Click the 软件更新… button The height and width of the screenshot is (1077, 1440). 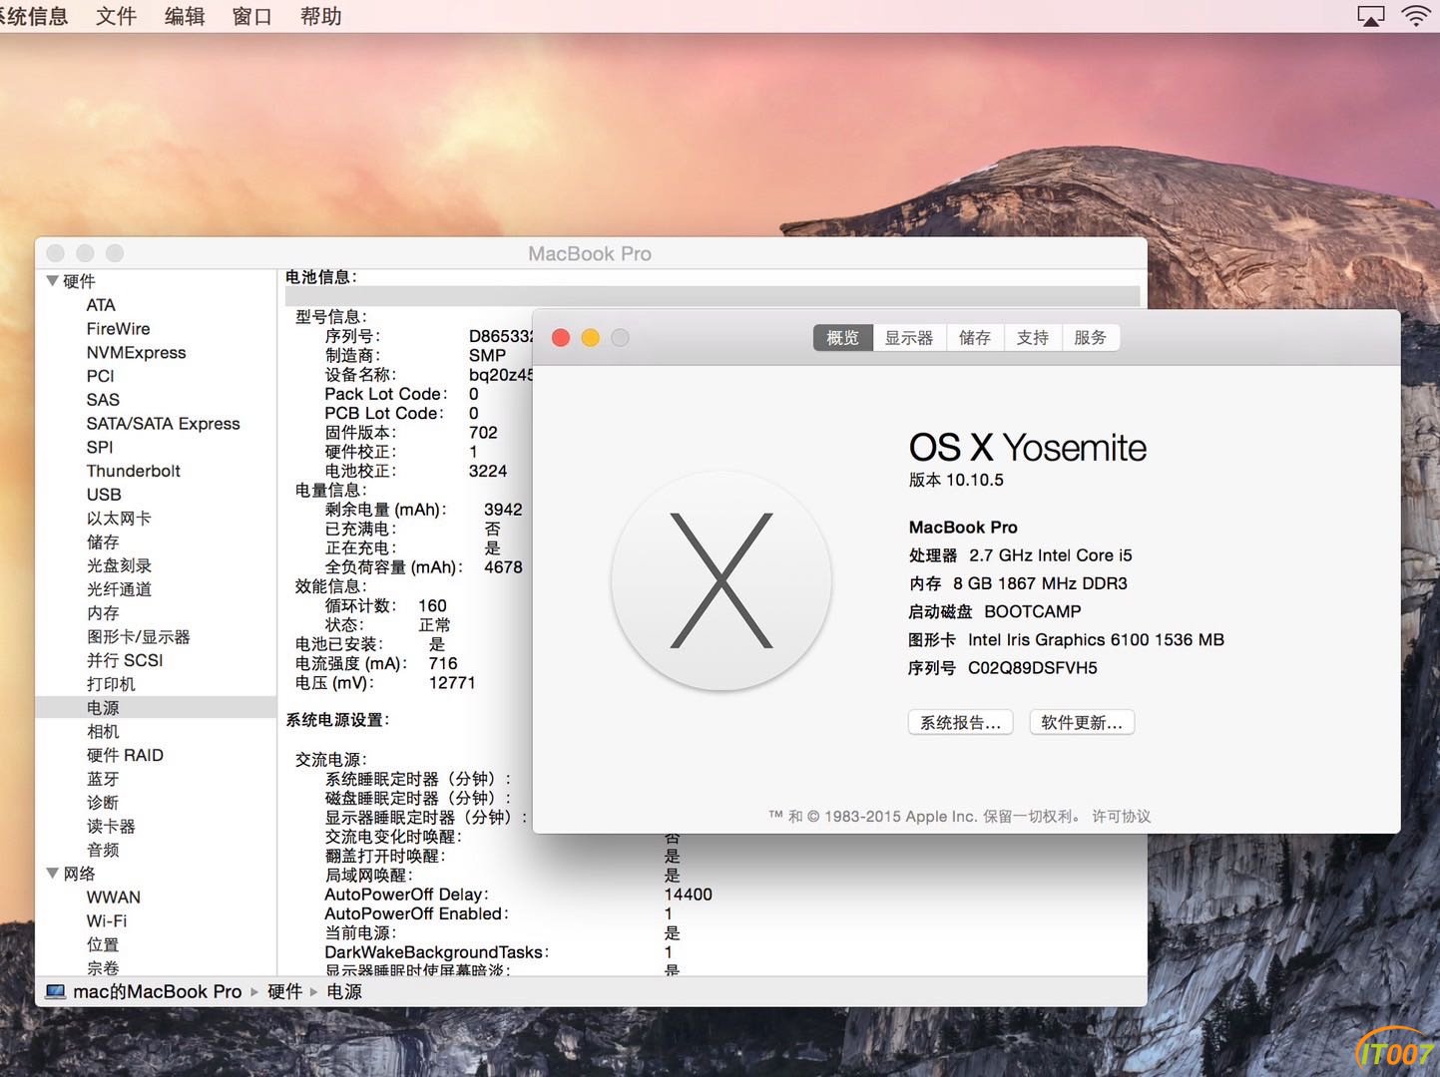[1082, 722]
